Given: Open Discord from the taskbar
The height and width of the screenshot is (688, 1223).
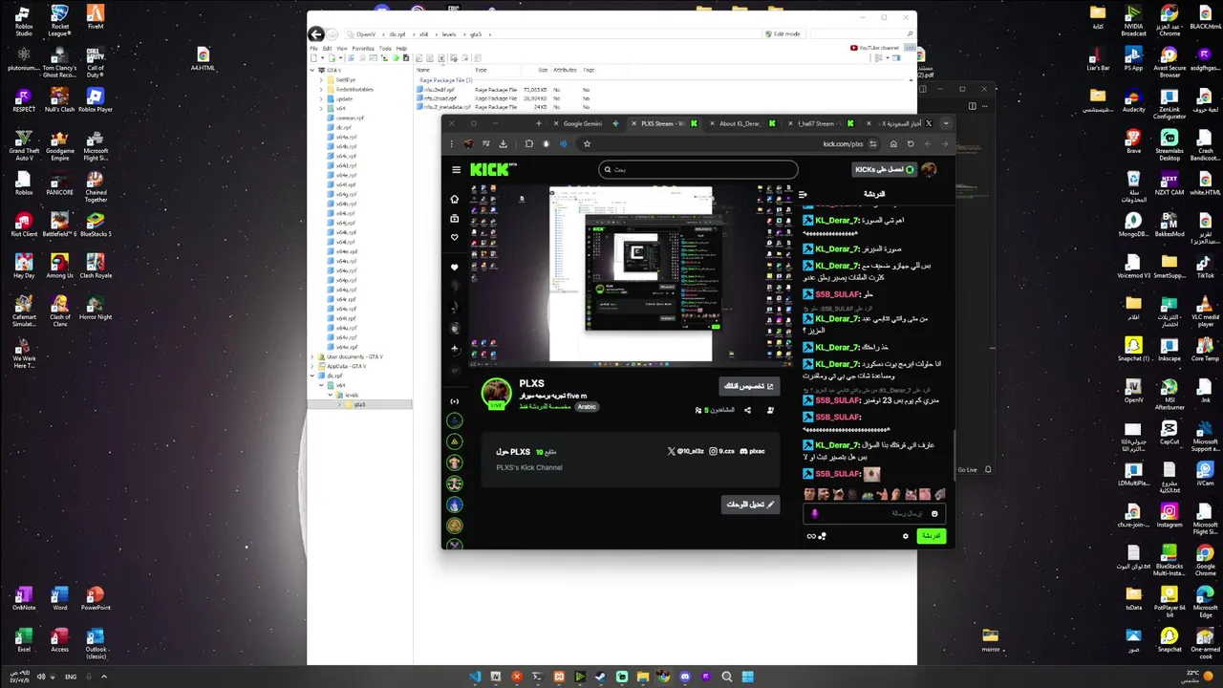Looking at the screenshot, I should [685, 677].
